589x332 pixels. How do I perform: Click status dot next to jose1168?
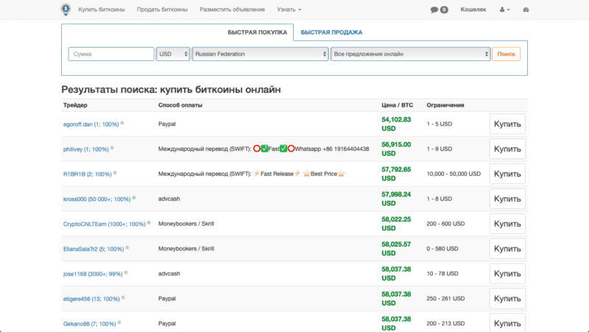pos(126,272)
